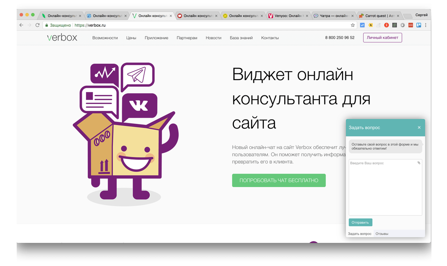The image size is (447, 266).
Task: Click ПОПРОБОВАТЬ ЧАТ БЕСПЛАТНО button
Action: [279, 180]
